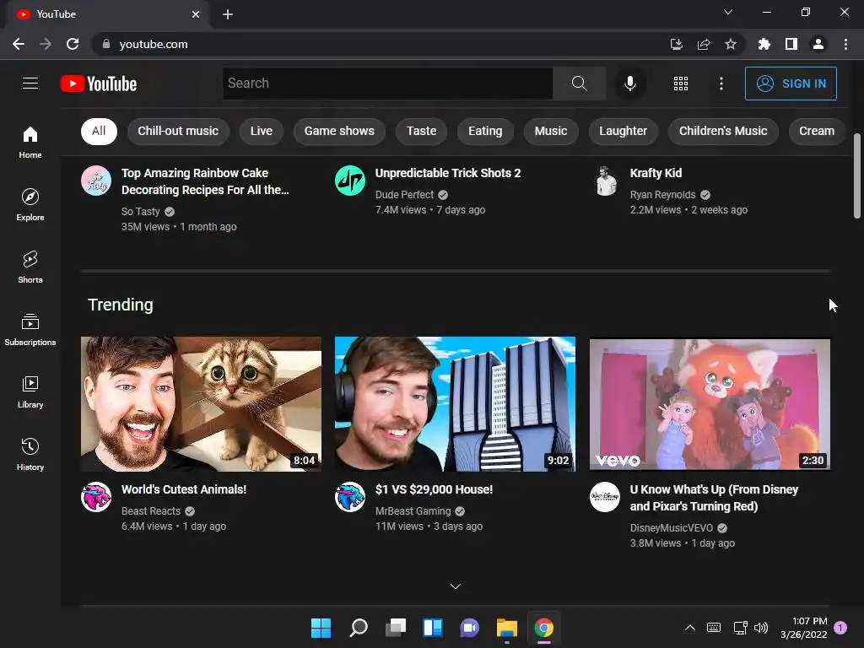Play $1 VS $29,000 House thumbnail
The width and height of the screenshot is (864, 648).
coord(455,404)
